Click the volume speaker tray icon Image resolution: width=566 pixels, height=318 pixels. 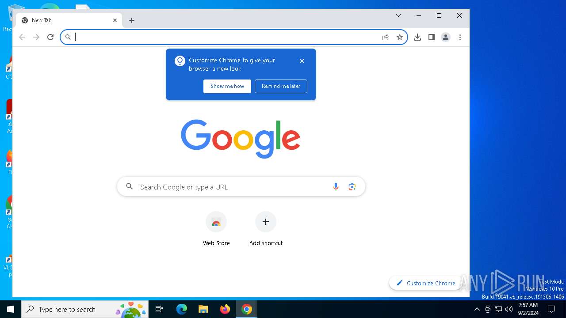tap(509, 309)
